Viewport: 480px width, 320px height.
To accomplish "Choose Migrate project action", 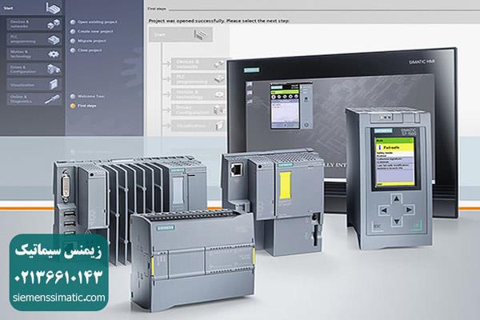I will click(88, 41).
